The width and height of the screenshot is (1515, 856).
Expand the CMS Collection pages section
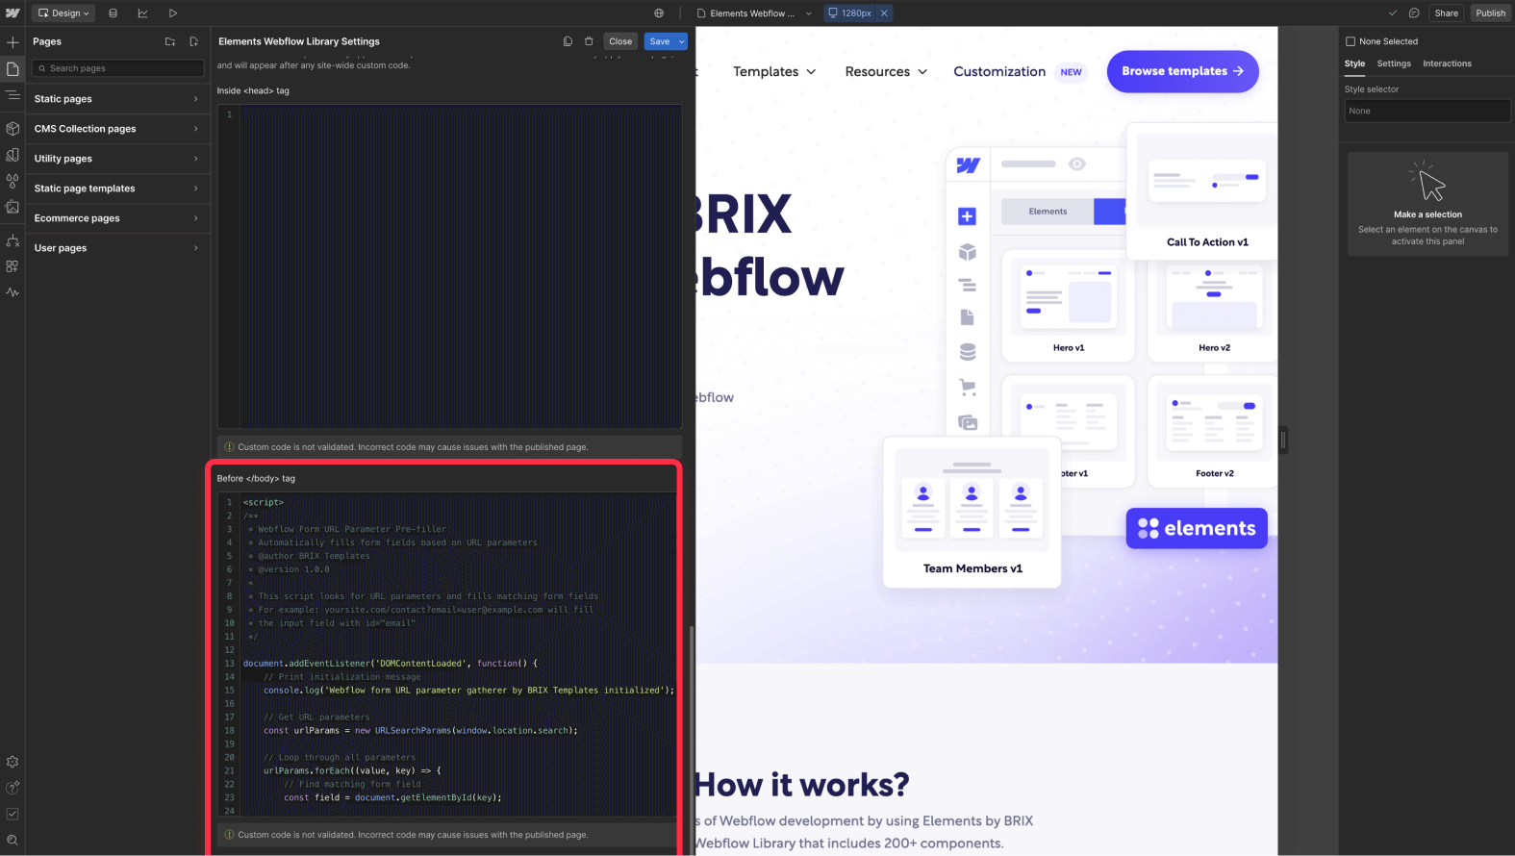click(x=116, y=129)
